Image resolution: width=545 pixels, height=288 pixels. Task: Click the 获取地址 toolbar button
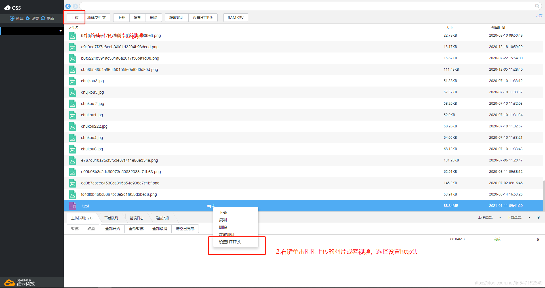click(177, 18)
